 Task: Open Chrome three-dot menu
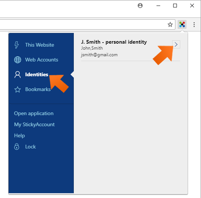coord(194,24)
